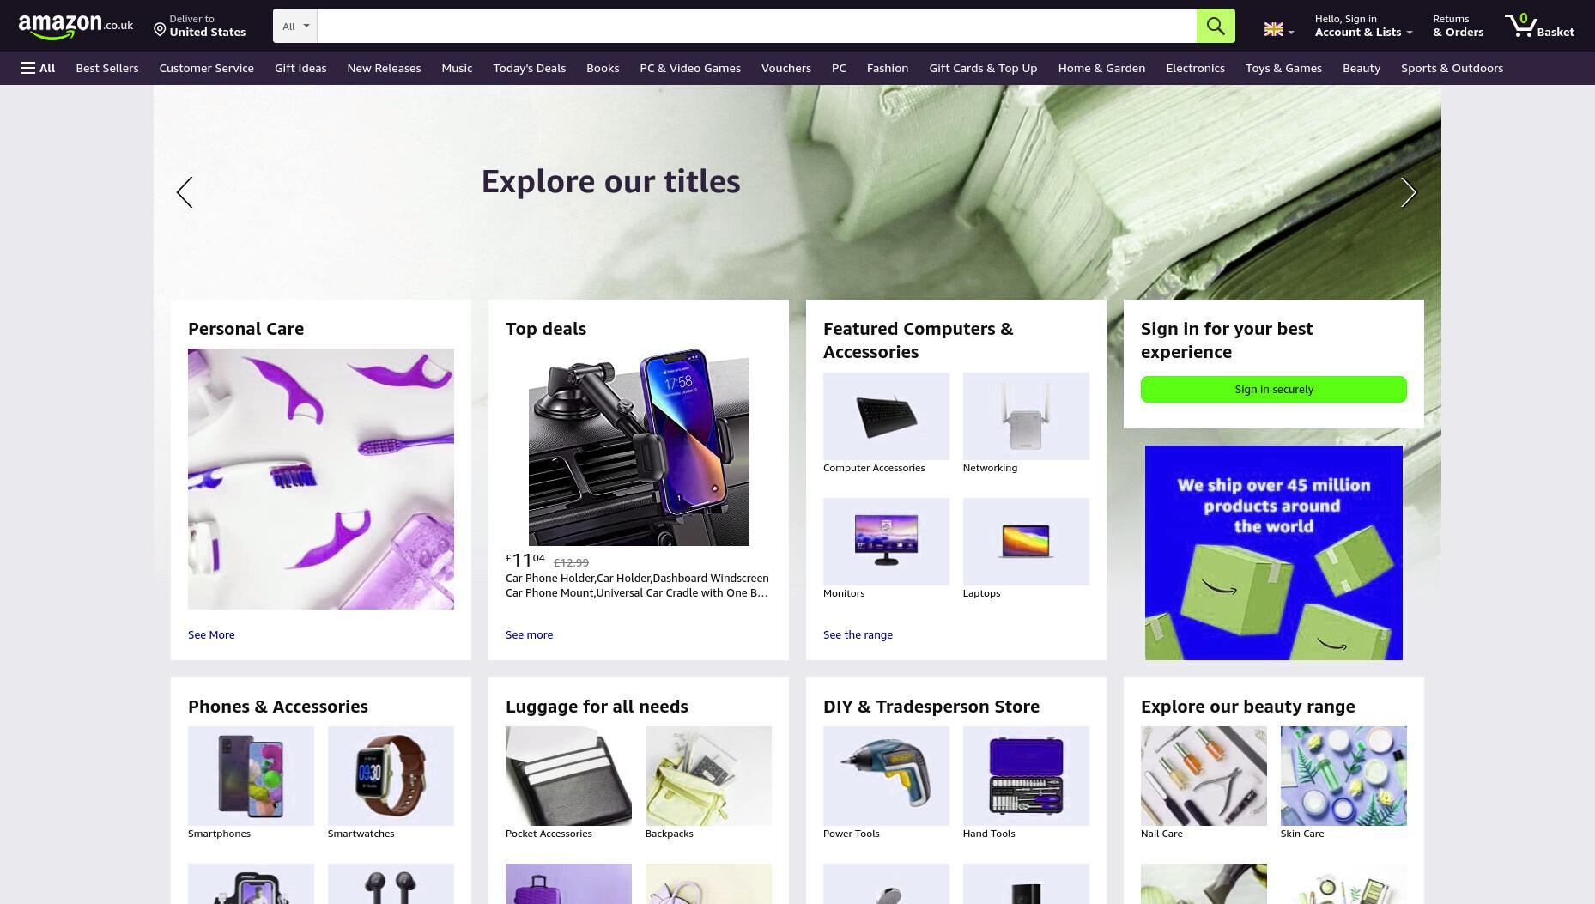Image resolution: width=1595 pixels, height=904 pixels.
Task: Click the Deliver to location pin
Action: (160, 30)
